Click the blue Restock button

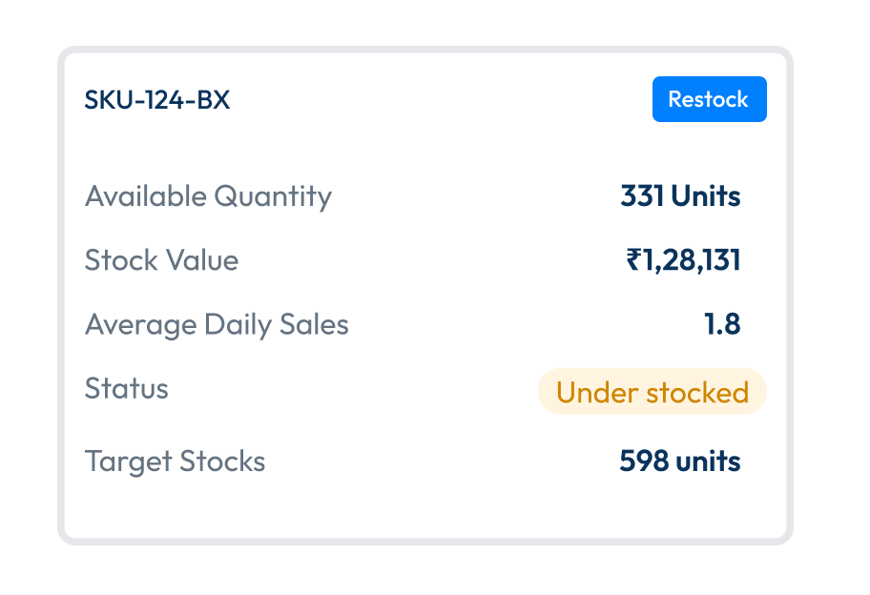pyautogui.click(x=709, y=99)
